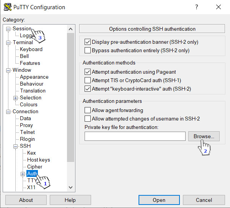
Task: Click category tree scroll down arrow
Action: [70, 187]
